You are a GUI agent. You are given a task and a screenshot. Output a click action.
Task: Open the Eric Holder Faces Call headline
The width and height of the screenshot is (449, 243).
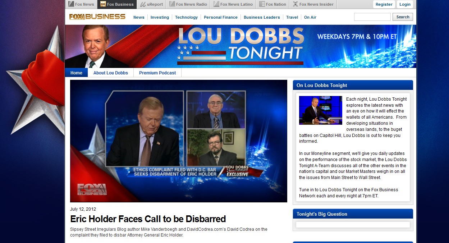click(148, 219)
